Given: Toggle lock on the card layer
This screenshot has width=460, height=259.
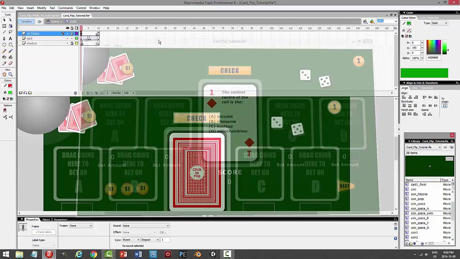Looking at the screenshot, I should (x=72, y=38).
